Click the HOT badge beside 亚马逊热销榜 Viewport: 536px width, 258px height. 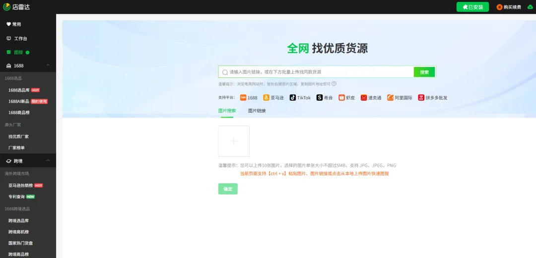click(39, 186)
